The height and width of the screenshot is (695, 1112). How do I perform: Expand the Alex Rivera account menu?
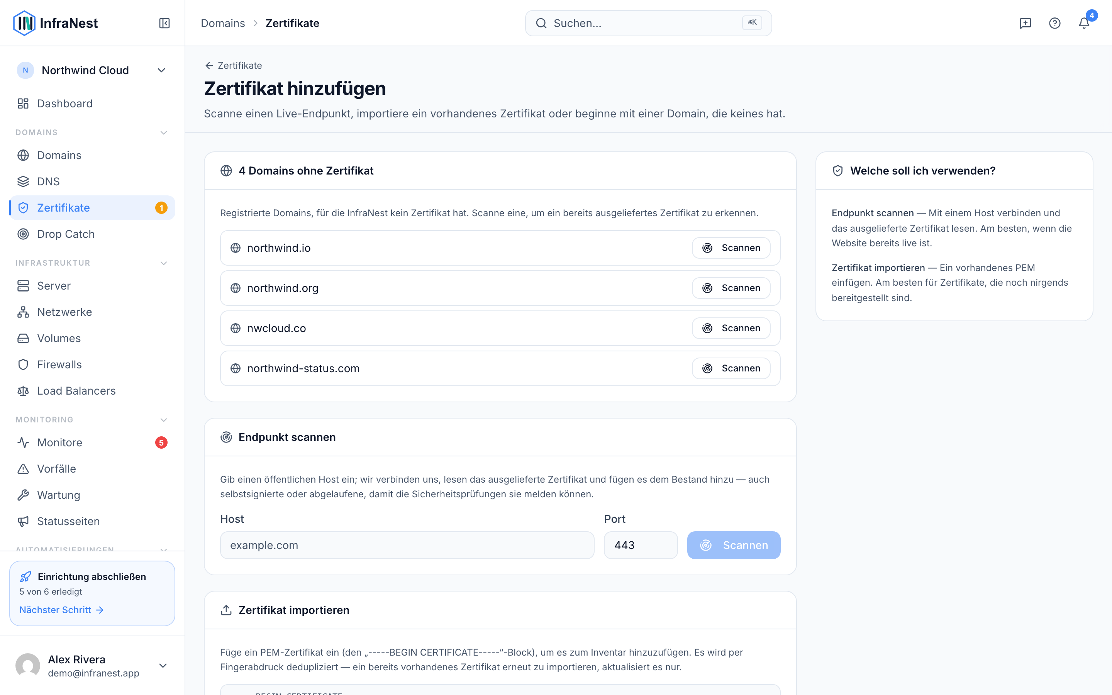(163, 666)
